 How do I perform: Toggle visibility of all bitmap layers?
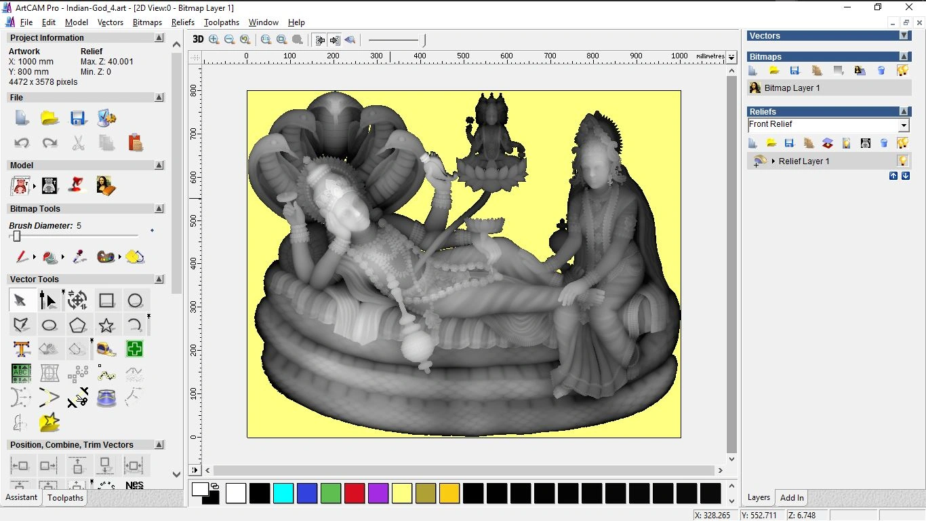[x=902, y=70]
